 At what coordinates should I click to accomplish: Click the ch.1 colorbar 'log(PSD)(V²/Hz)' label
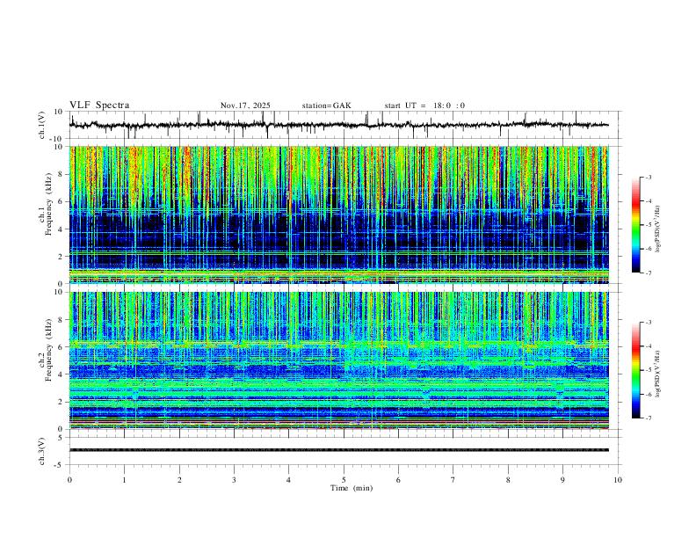click(x=658, y=229)
